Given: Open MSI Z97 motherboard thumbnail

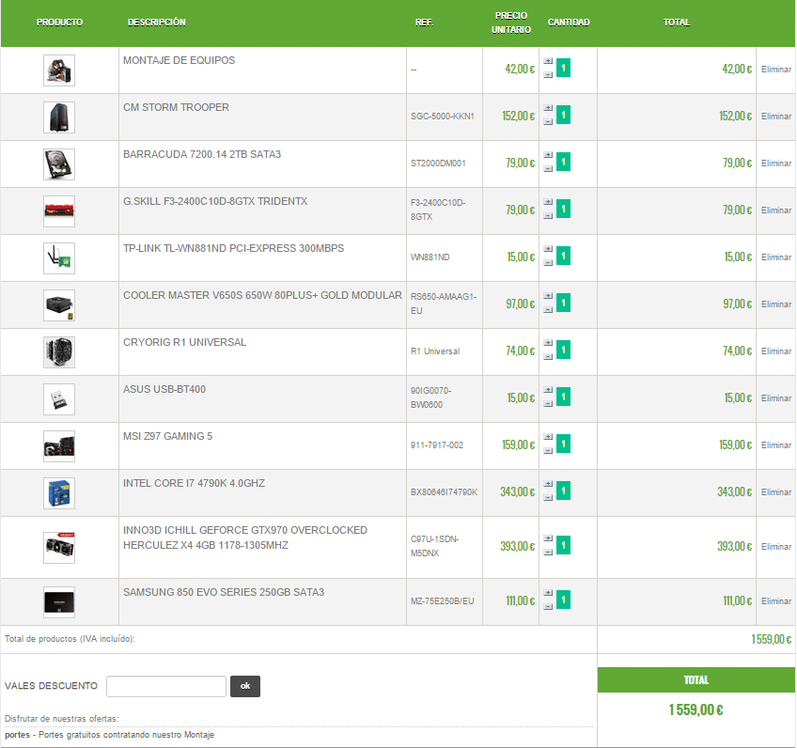Looking at the screenshot, I should click(x=59, y=446).
